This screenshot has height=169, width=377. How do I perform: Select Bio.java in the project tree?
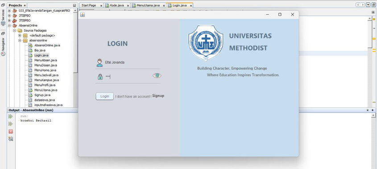click(x=40, y=50)
